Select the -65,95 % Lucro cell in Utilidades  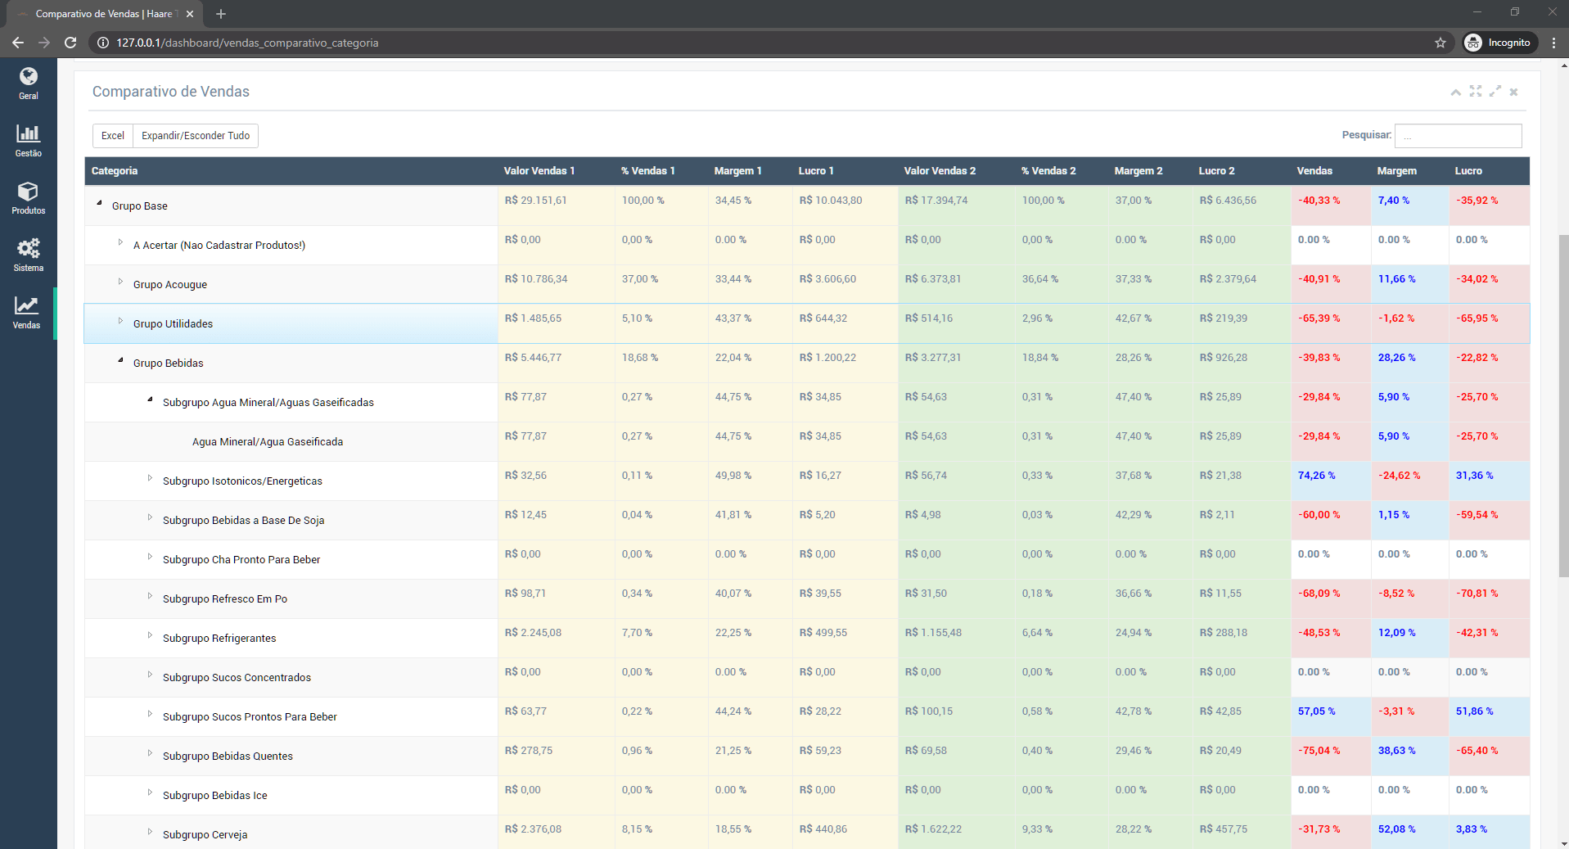(x=1489, y=324)
